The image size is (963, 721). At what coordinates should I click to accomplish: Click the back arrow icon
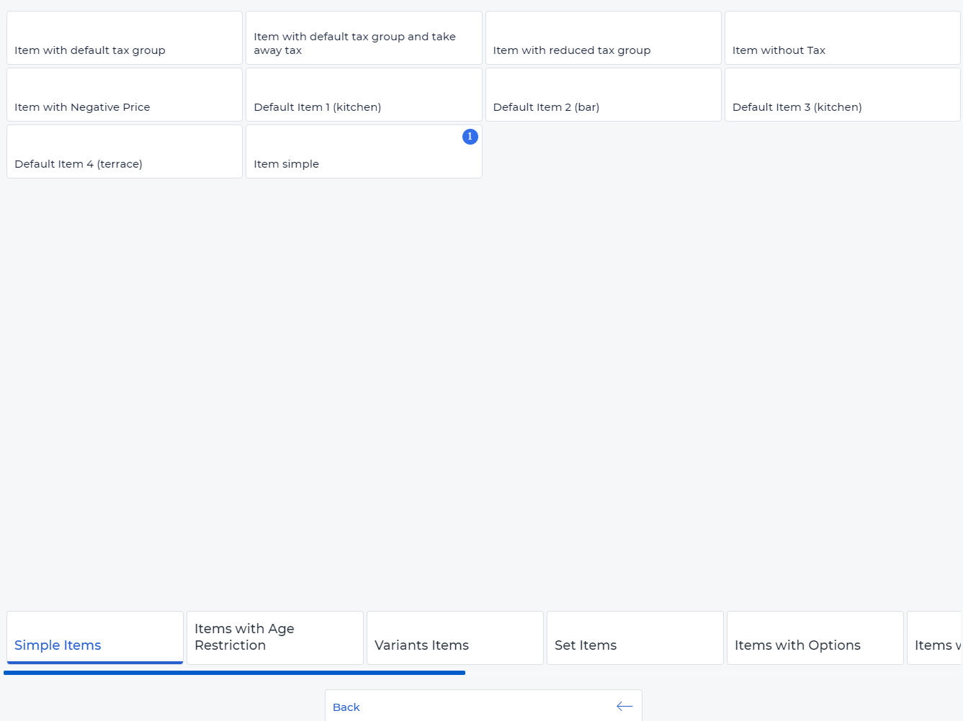[x=624, y=707]
